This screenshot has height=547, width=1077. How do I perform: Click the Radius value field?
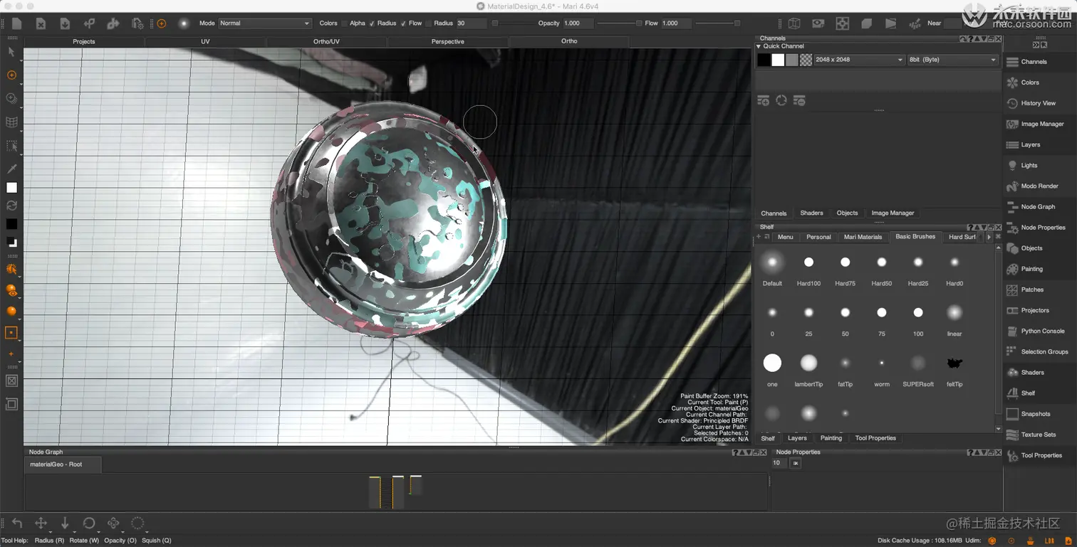pos(471,23)
